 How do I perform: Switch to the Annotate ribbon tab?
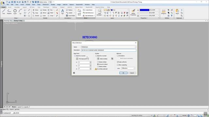(x=17, y=7)
